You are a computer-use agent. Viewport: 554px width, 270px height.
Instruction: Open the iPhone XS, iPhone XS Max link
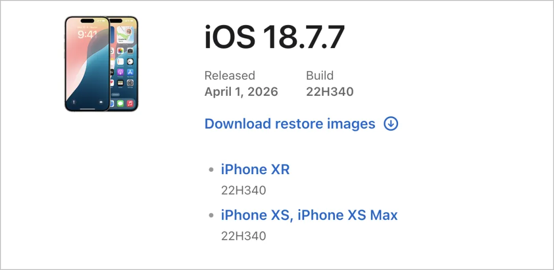(309, 215)
